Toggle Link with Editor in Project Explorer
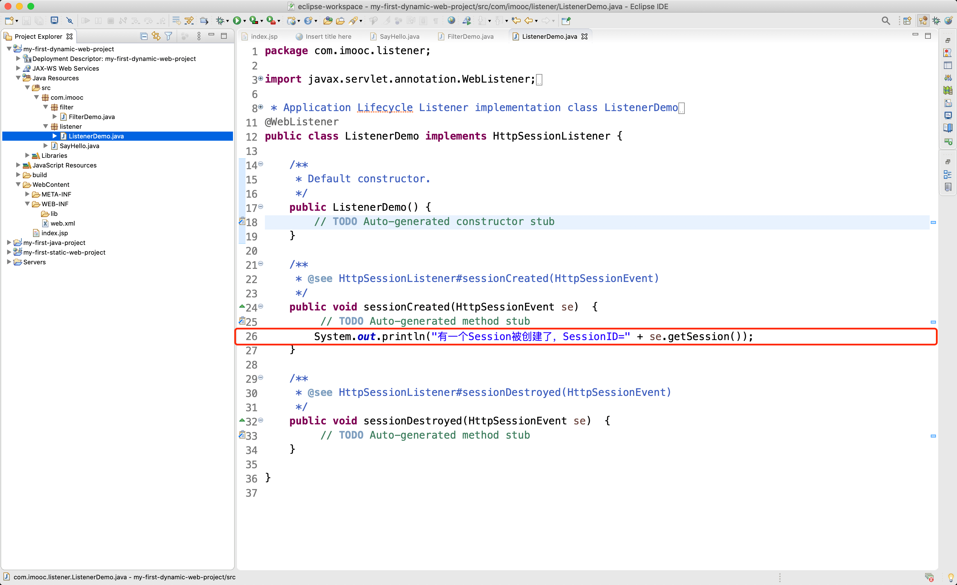957x585 pixels. click(x=156, y=36)
